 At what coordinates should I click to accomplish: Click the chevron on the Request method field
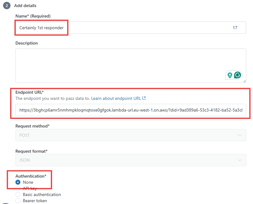pos(240,135)
